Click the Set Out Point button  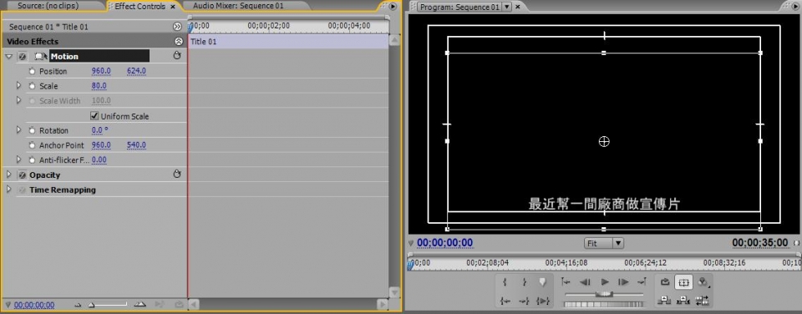tap(525, 281)
